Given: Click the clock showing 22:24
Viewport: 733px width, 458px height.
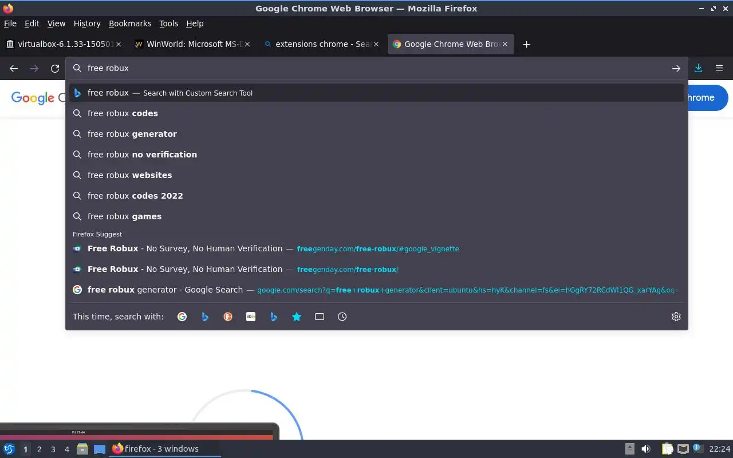Looking at the screenshot, I should click(x=720, y=449).
